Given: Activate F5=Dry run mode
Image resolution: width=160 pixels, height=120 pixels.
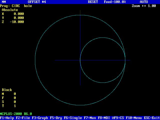Looking at the screenshot, I should (x=56, y=118).
